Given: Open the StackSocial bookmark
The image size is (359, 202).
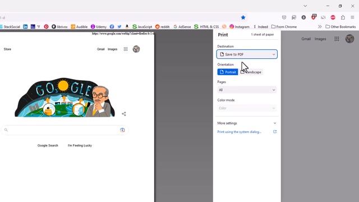Looking at the screenshot, I should 10,26.
